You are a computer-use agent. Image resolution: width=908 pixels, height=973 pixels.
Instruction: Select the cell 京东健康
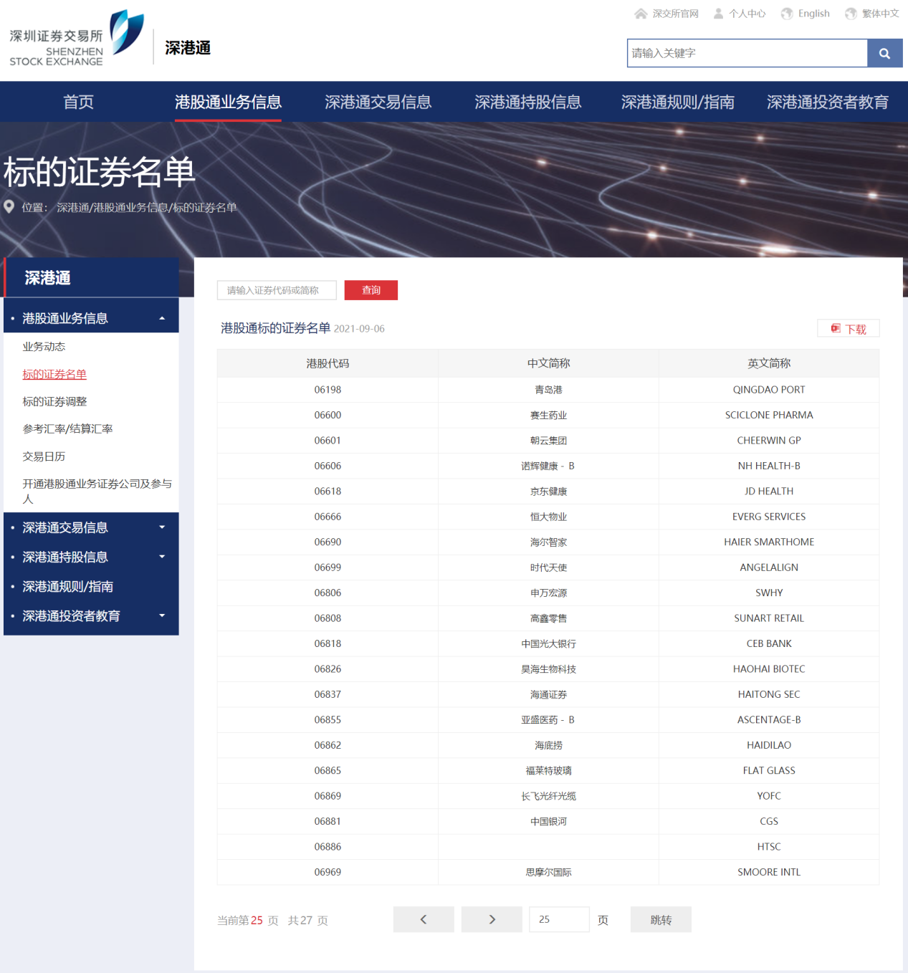point(548,492)
